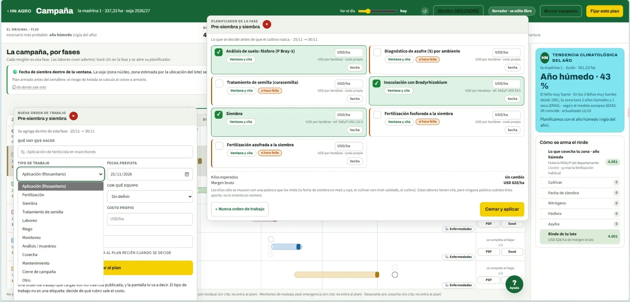The height and width of the screenshot is (302, 630).
Task: Select Tratamiento de semilla in work type list
Action: [61, 212]
